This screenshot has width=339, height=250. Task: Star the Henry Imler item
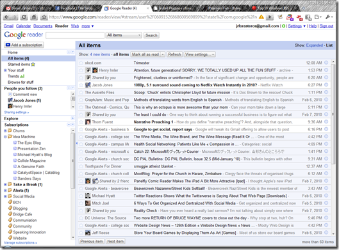[x=81, y=70]
